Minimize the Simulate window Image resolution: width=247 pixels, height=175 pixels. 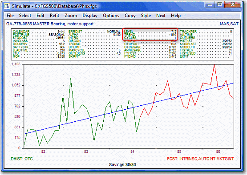click(210, 4)
